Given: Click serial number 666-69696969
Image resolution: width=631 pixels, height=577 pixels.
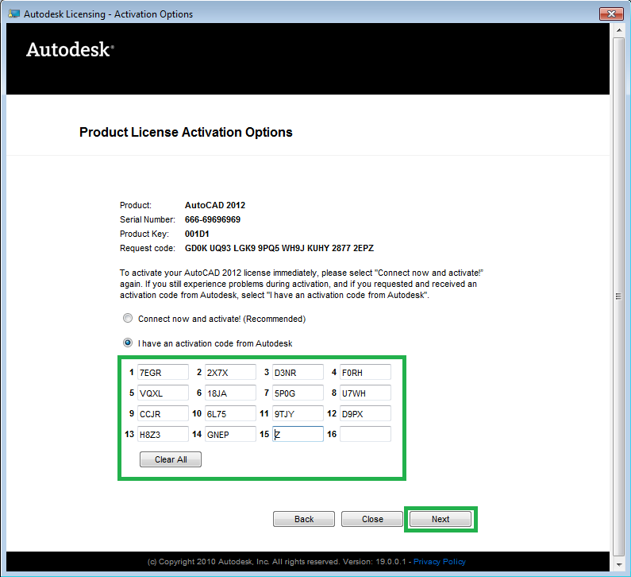Looking at the screenshot, I should (x=213, y=219).
